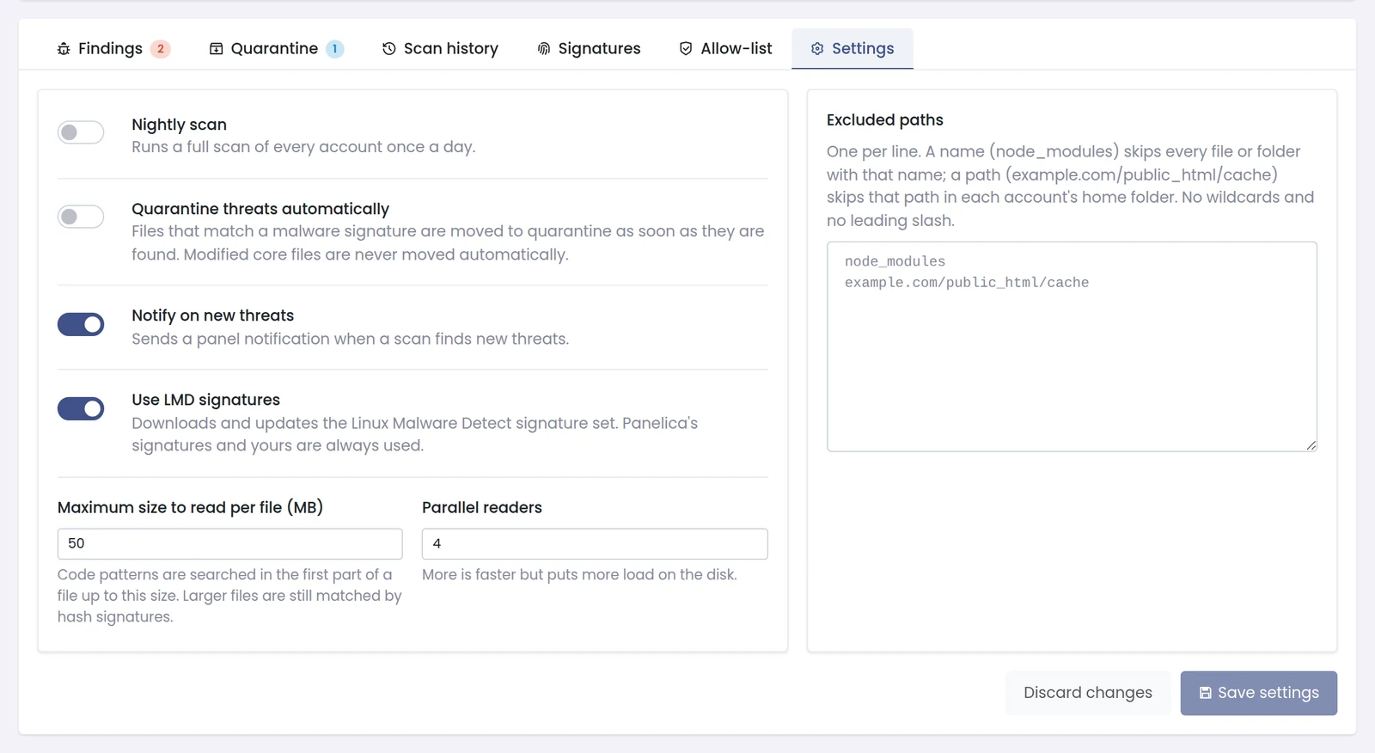
Task: Click the Maximum size to read per file label
Action: (190, 507)
